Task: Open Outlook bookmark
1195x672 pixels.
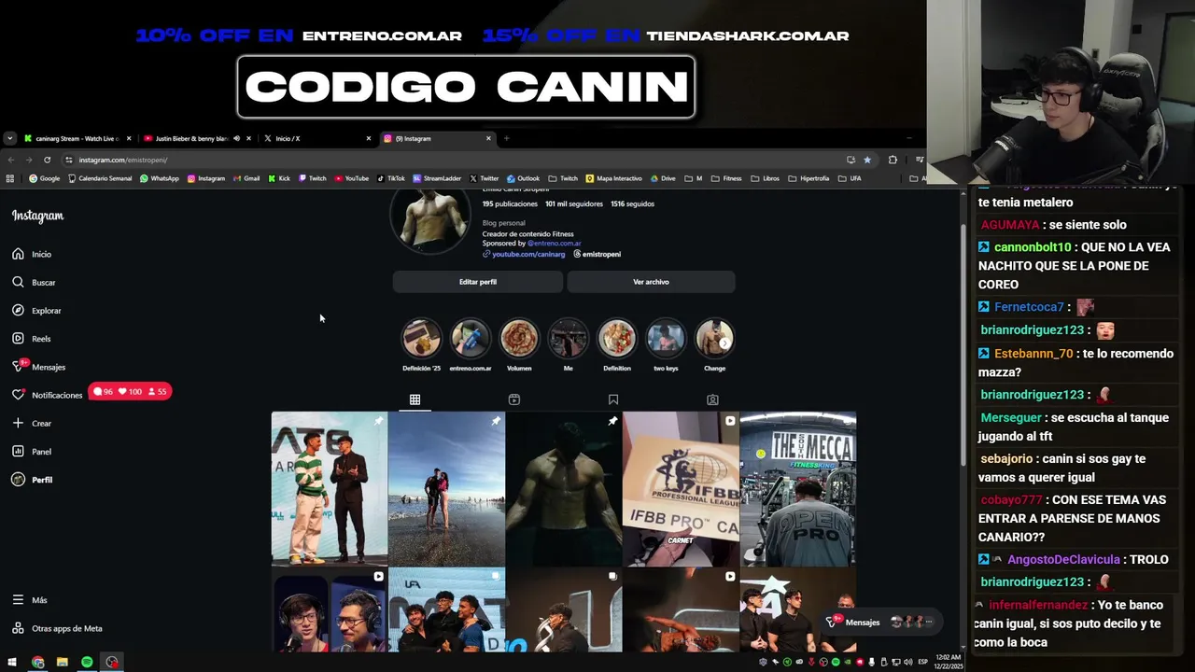Action: [x=524, y=178]
